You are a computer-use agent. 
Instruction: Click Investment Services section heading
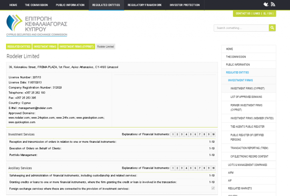tap(21, 134)
